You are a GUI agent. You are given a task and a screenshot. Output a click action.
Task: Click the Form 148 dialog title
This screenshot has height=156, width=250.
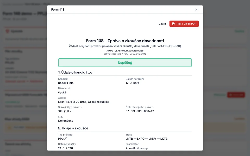pos(58,10)
